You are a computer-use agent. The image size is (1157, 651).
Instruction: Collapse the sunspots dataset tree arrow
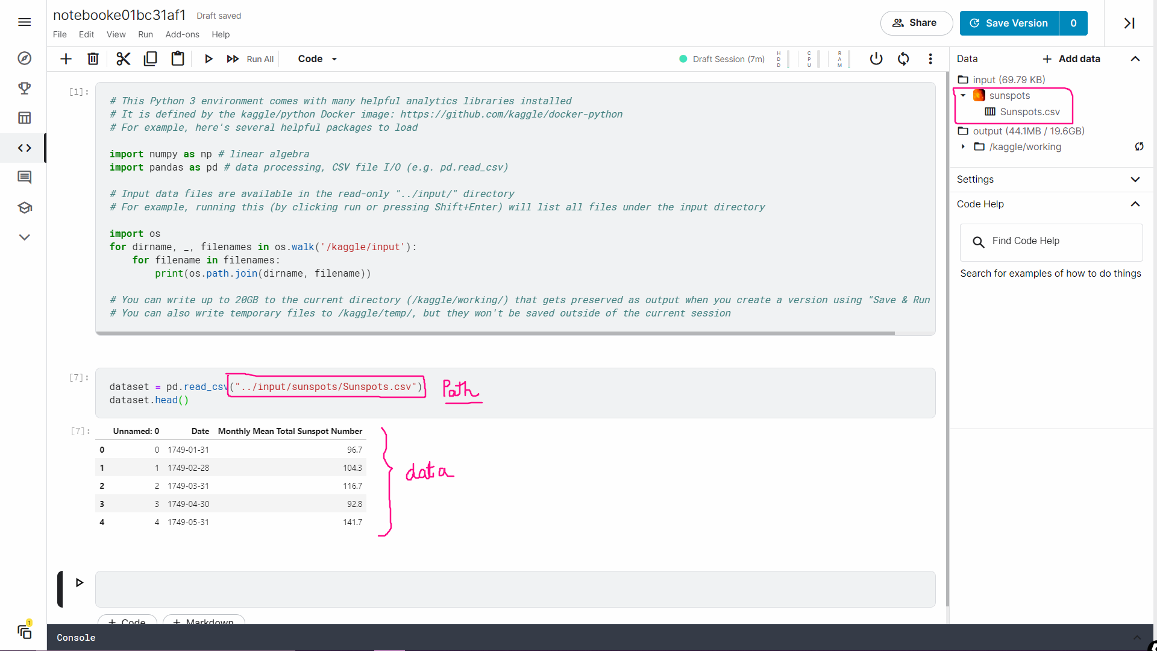click(x=963, y=95)
